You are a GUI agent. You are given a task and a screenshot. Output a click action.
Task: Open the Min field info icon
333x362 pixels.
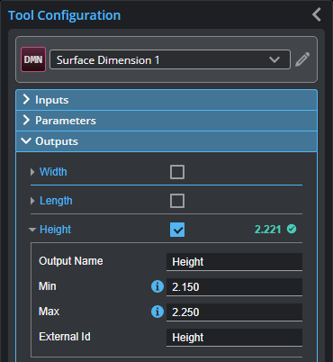(x=157, y=286)
